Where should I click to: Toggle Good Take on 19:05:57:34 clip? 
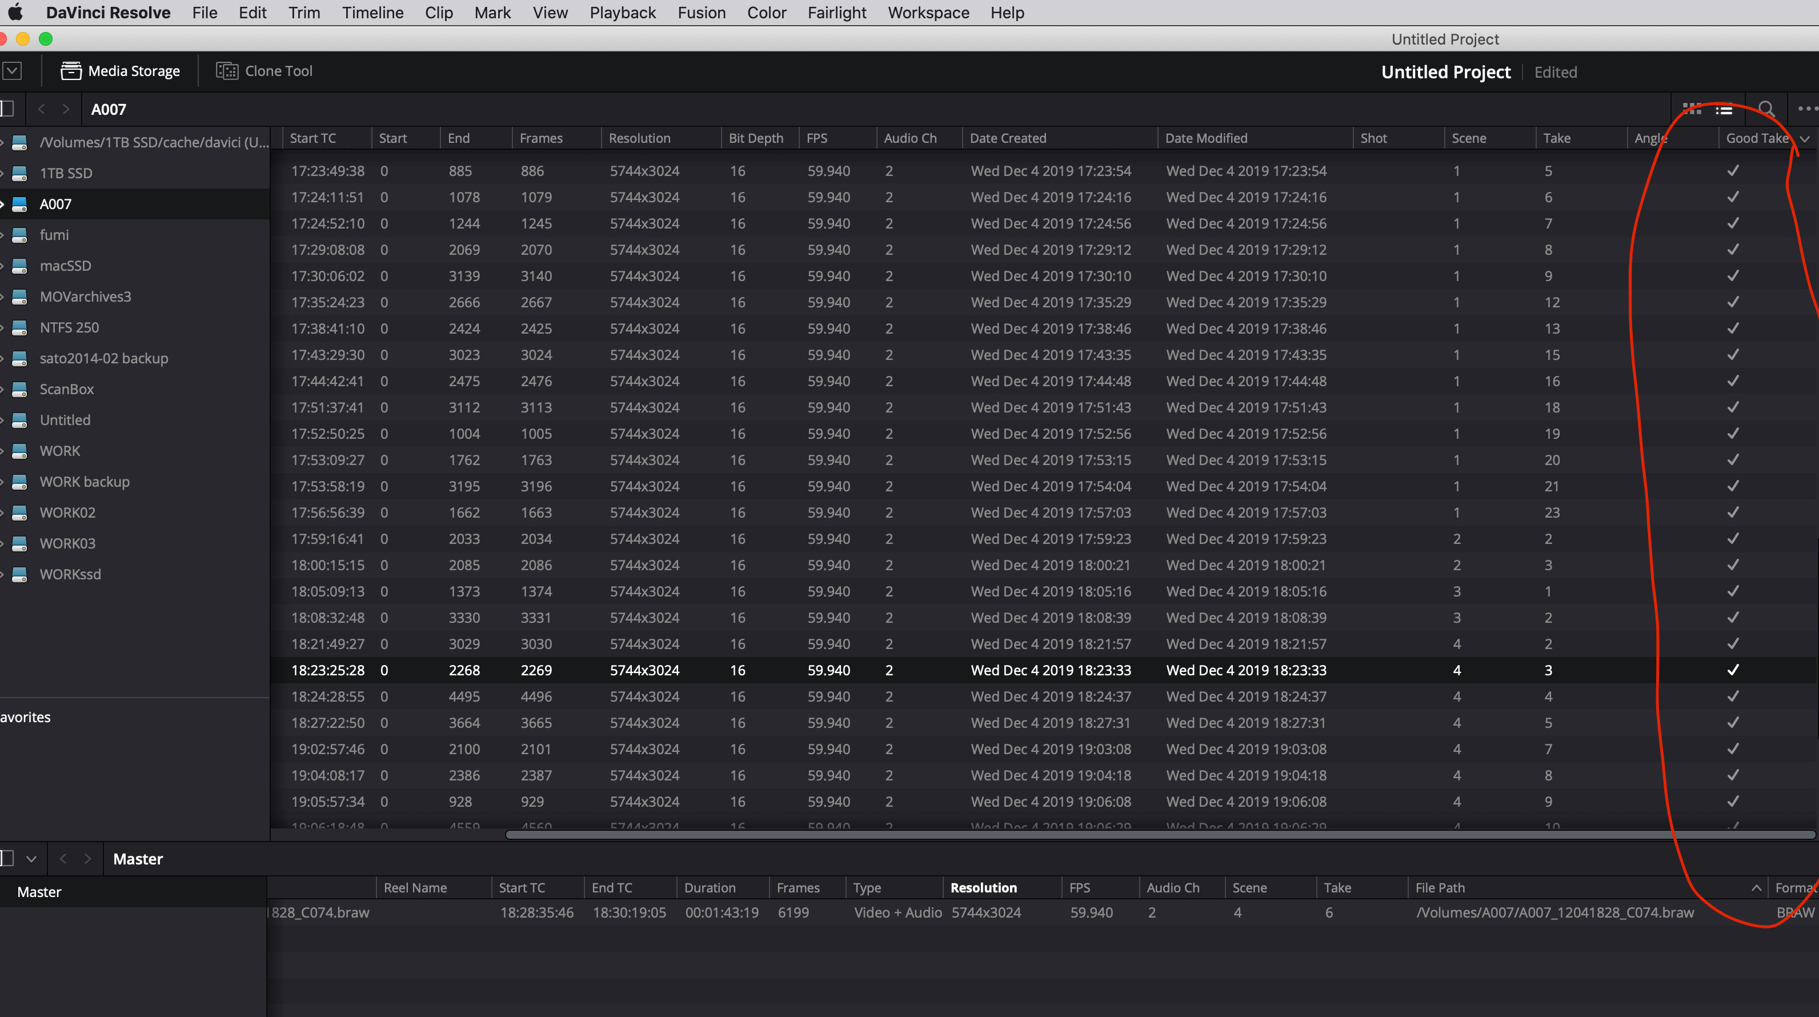pos(1733,801)
